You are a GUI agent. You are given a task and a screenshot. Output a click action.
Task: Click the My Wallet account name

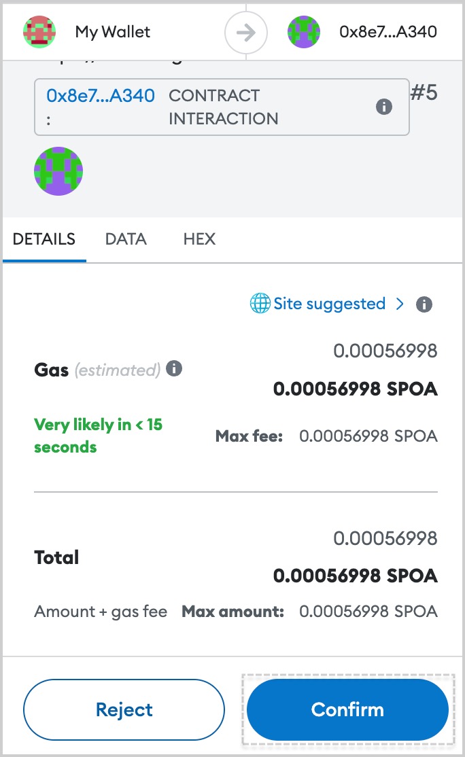pos(112,32)
